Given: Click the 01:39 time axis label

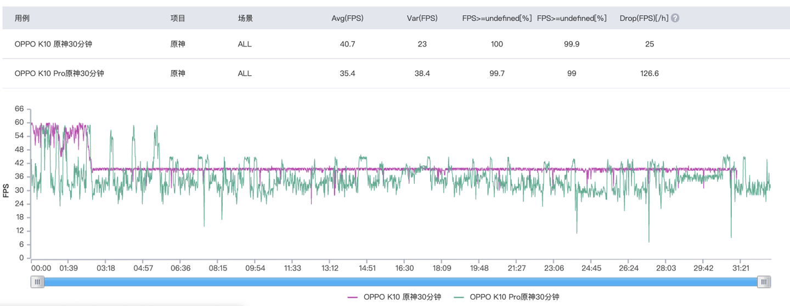Looking at the screenshot, I should coord(68,268).
